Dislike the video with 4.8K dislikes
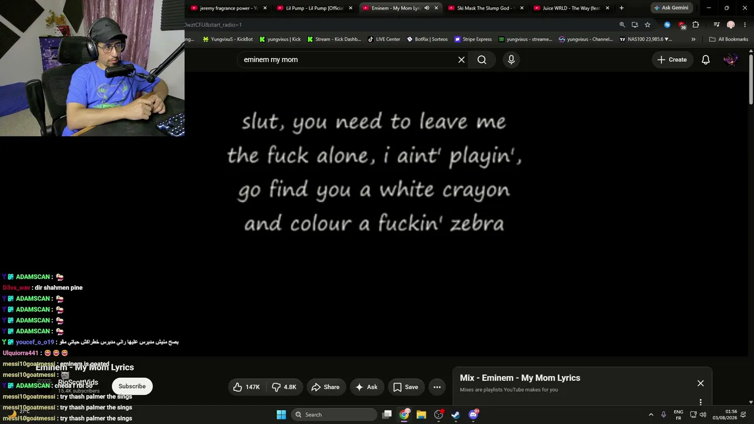This screenshot has height=424, width=754. [284, 387]
